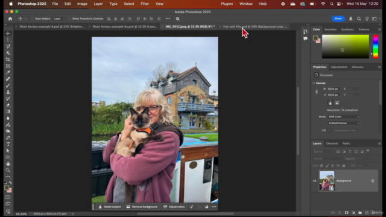Toggle Quick Mask mode
The width and height of the screenshot is (386, 217).
(x=8, y=197)
